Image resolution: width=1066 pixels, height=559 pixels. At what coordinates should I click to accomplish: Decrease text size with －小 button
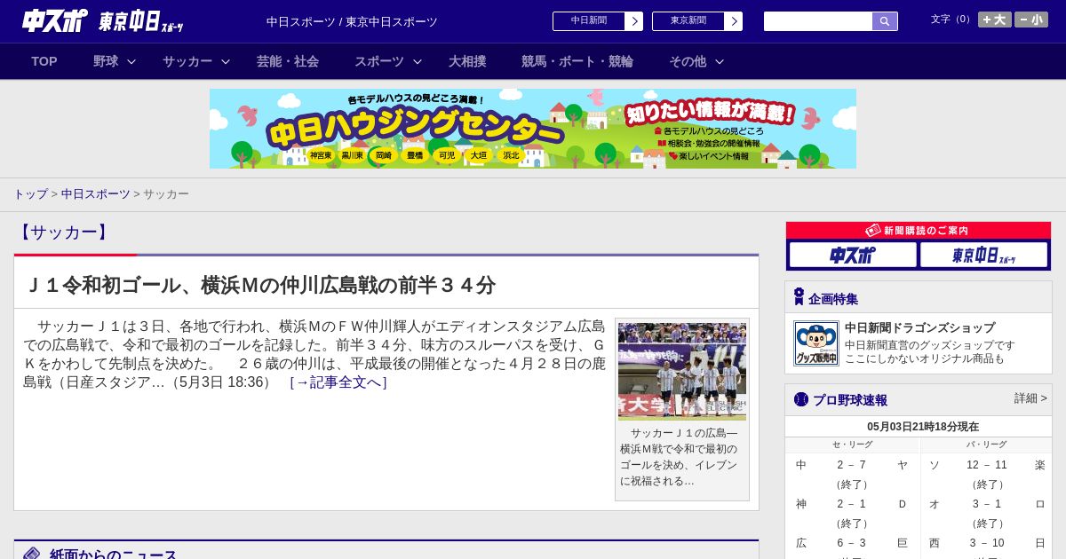1030,20
